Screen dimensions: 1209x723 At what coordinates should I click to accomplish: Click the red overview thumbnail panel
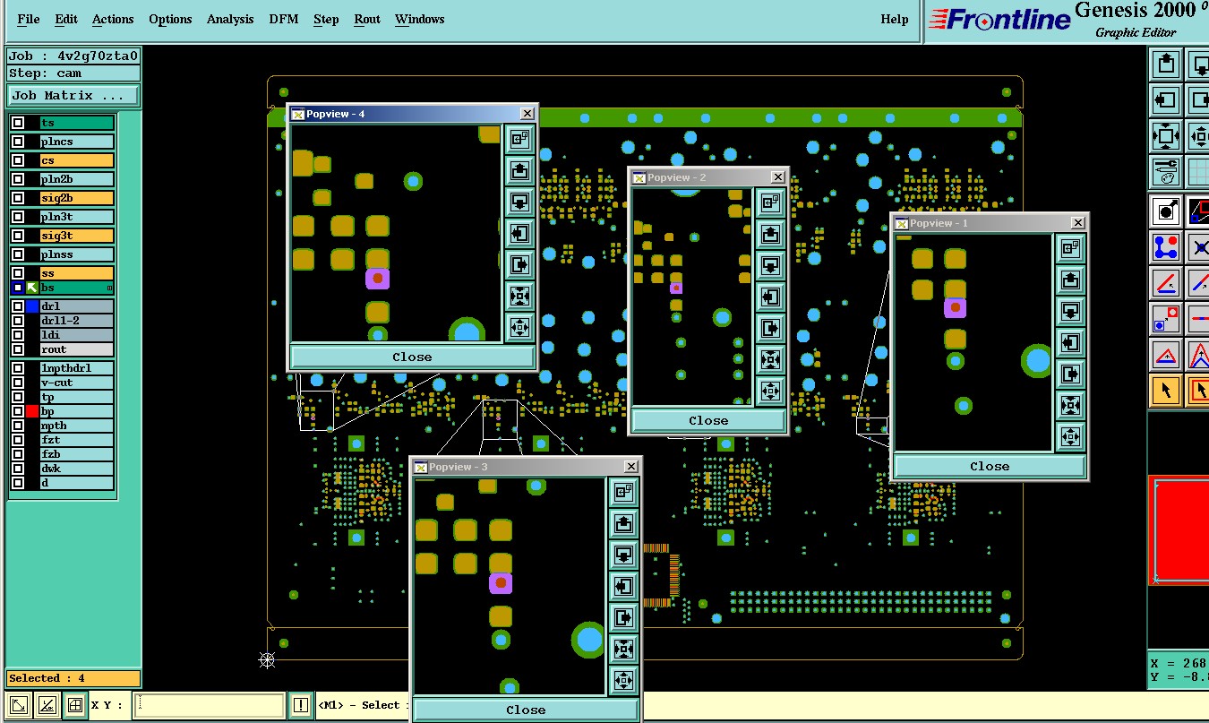1179,530
